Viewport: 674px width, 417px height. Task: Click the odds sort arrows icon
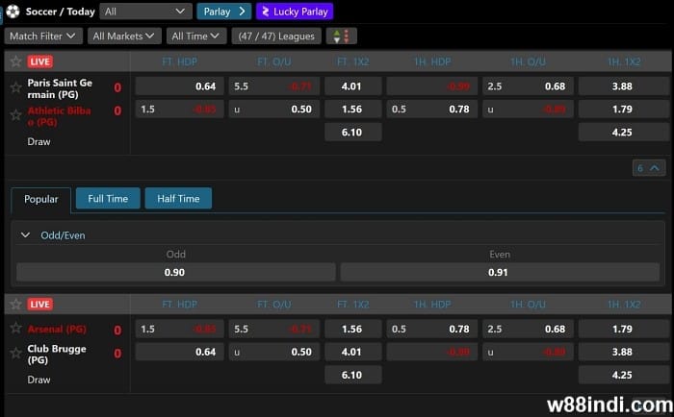pyautogui.click(x=341, y=37)
